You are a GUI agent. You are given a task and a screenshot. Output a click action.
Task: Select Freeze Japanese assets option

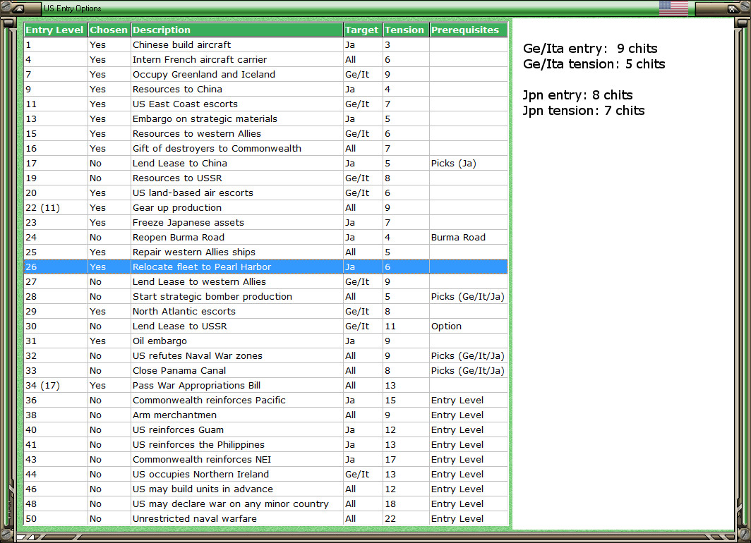266,223
